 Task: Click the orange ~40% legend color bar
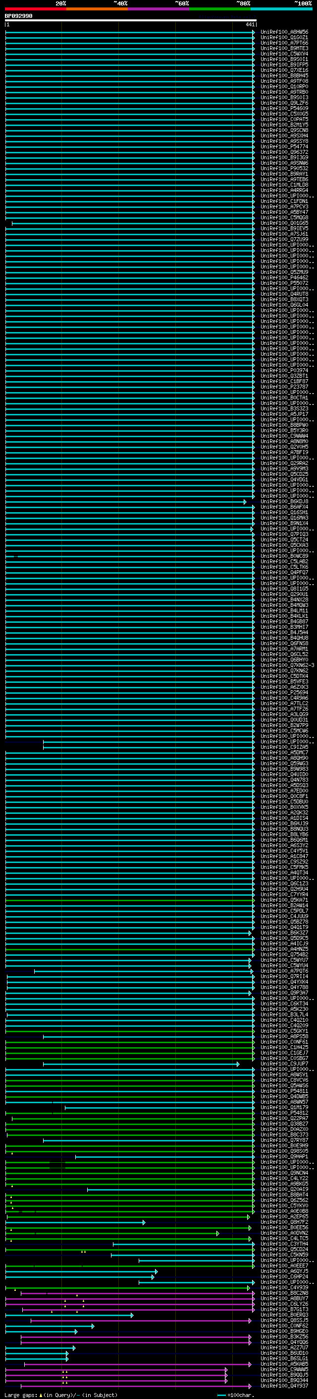tap(97, 9)
